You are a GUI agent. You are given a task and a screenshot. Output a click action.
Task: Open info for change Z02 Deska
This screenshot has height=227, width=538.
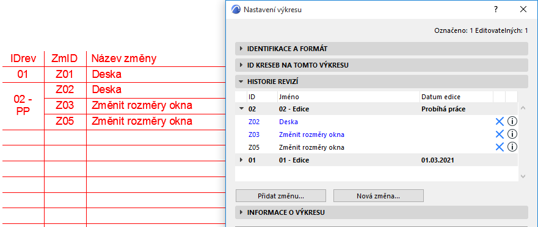click(512, 121)
